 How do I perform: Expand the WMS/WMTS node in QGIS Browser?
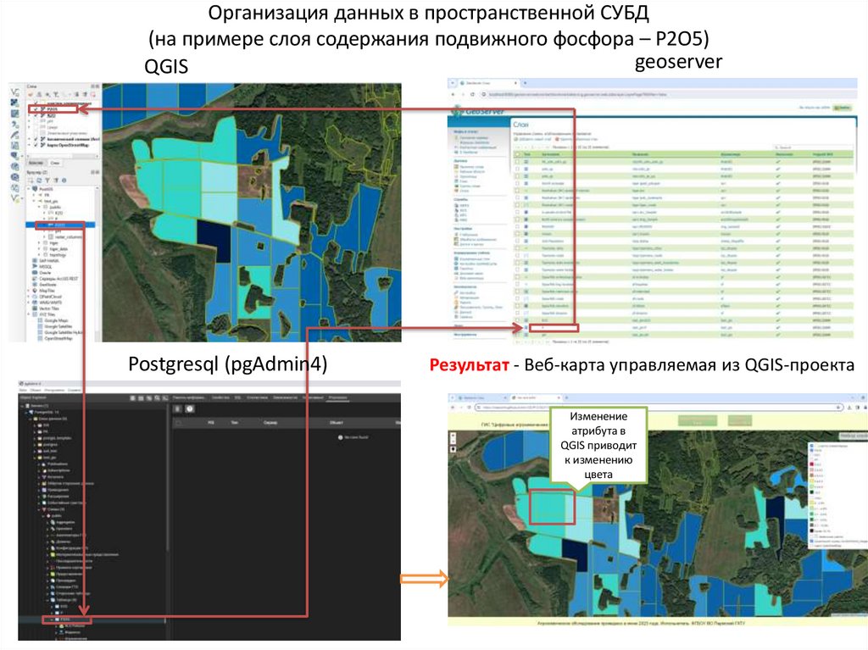tap(28, 303)
